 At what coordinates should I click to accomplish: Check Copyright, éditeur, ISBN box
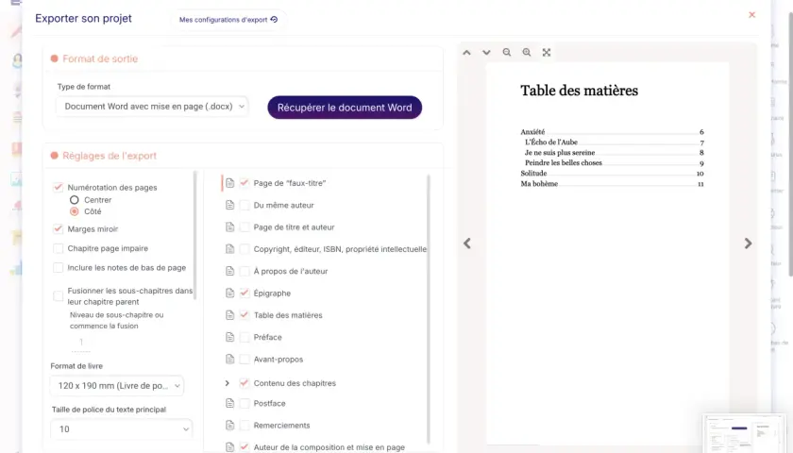[245, 249]
